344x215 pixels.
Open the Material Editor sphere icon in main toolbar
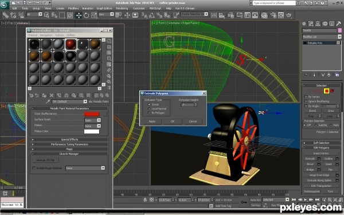[x=264, y=15]
